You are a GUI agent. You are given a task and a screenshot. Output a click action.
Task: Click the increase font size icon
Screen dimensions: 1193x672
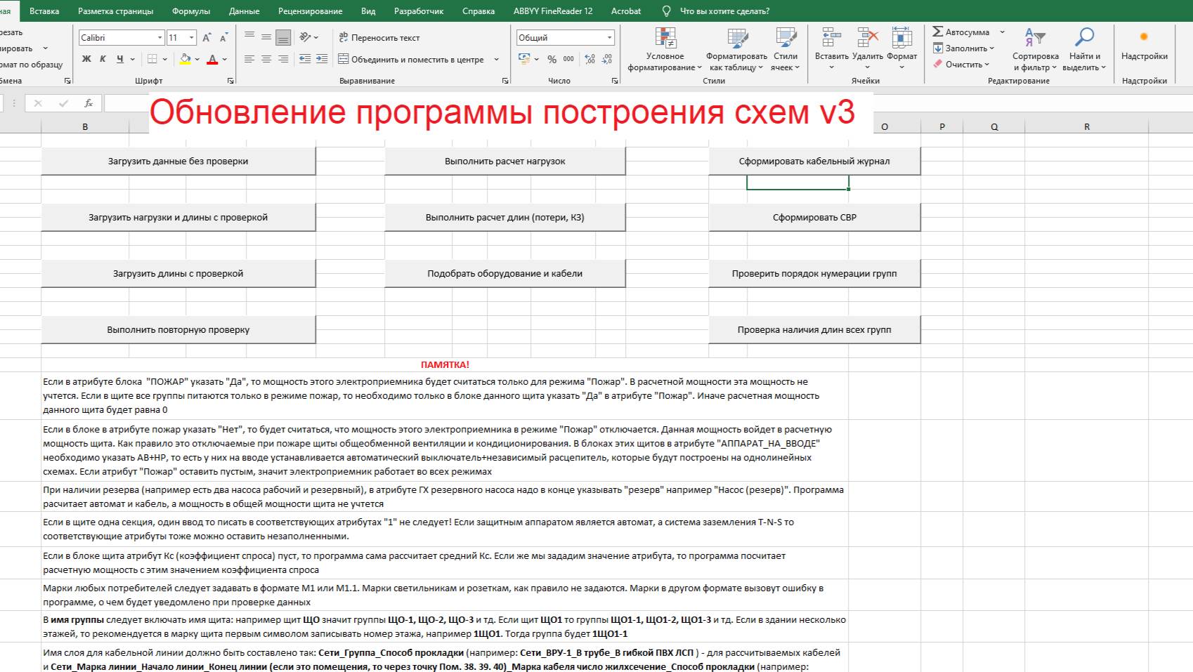click(207, 37)
